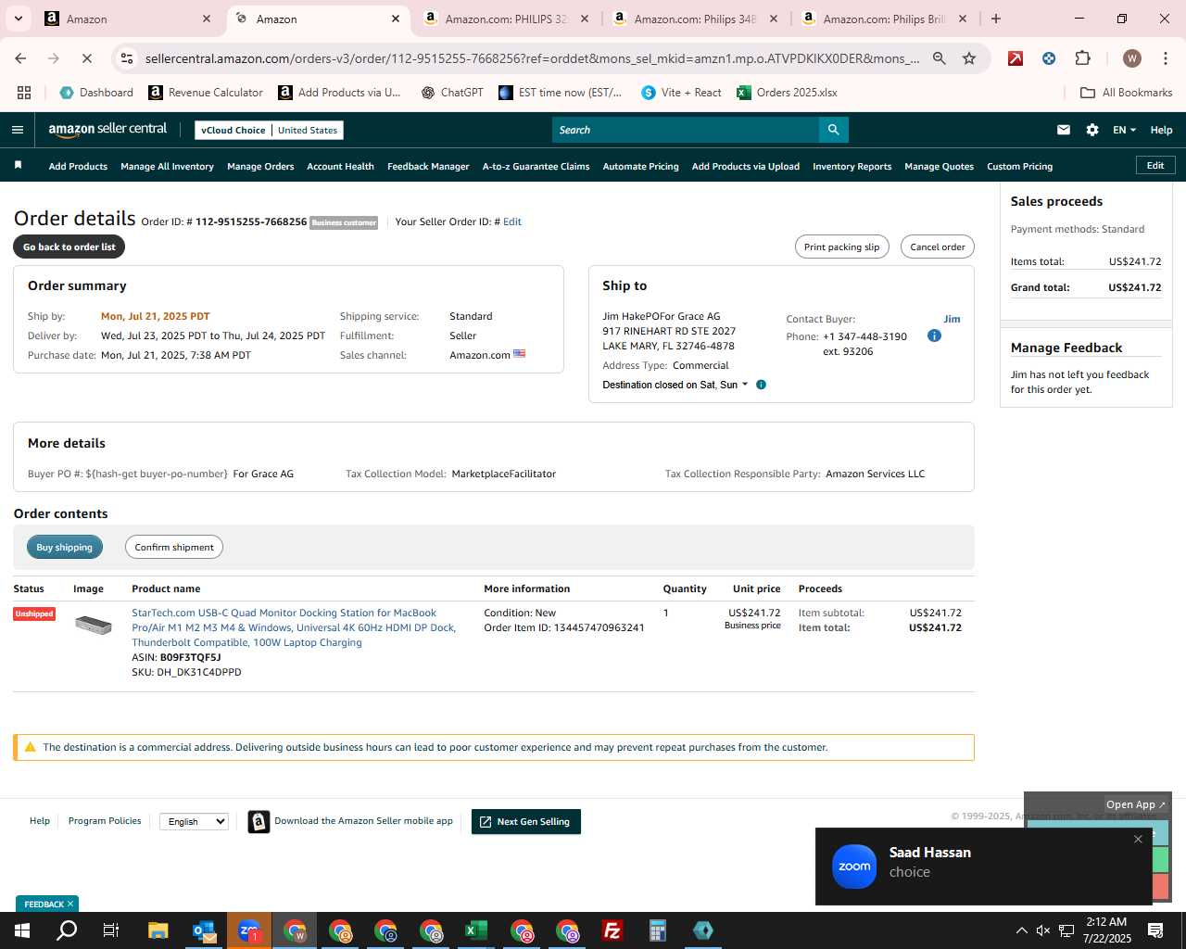Open the Help link in the header
Image resolution: width=1186 pixels, height=949 pixels.
pyautogui.click(x=1161, y=130)
